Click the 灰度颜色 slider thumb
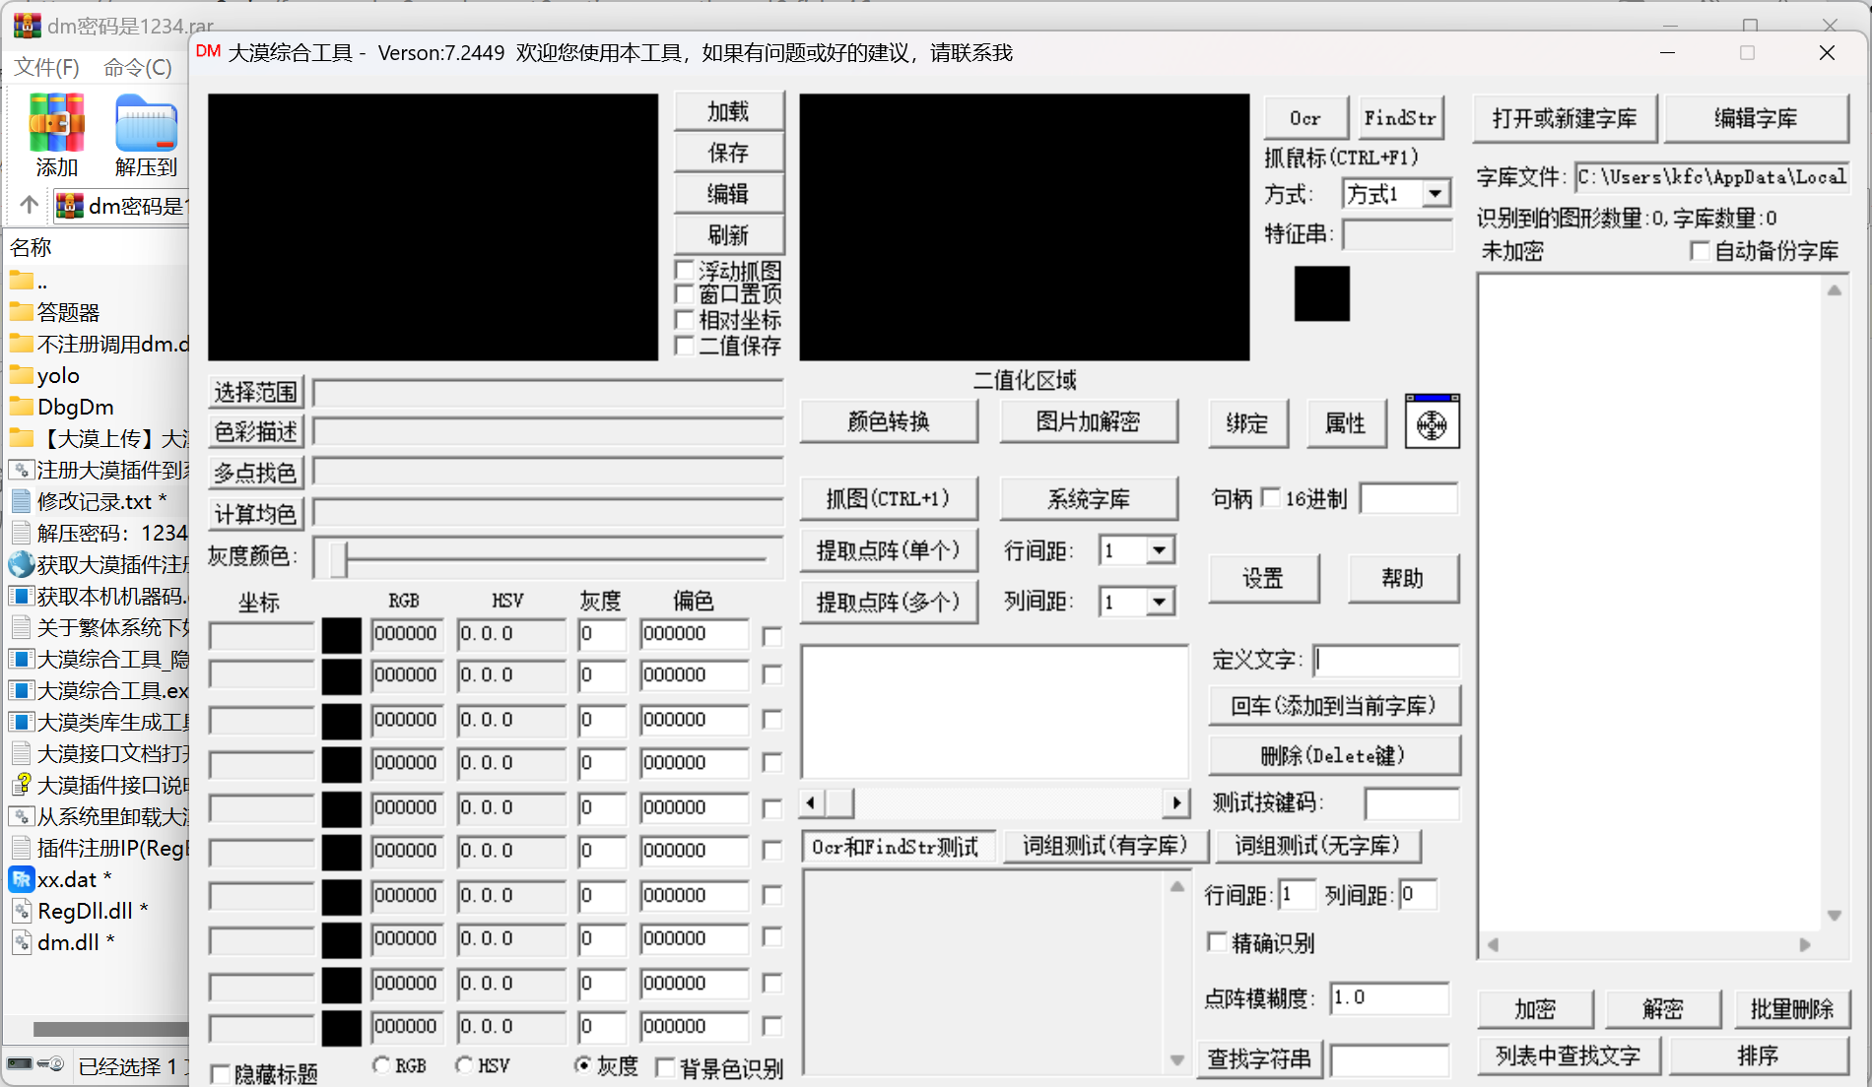The height and width of the screenshot is (1087, 1872). (338, 557)
